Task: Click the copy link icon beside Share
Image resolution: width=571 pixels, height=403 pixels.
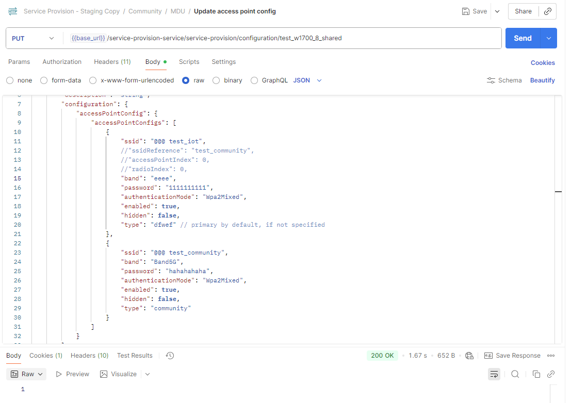Action: [548, 11]
